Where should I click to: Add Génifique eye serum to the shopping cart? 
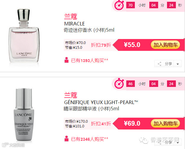click(165, 124)
